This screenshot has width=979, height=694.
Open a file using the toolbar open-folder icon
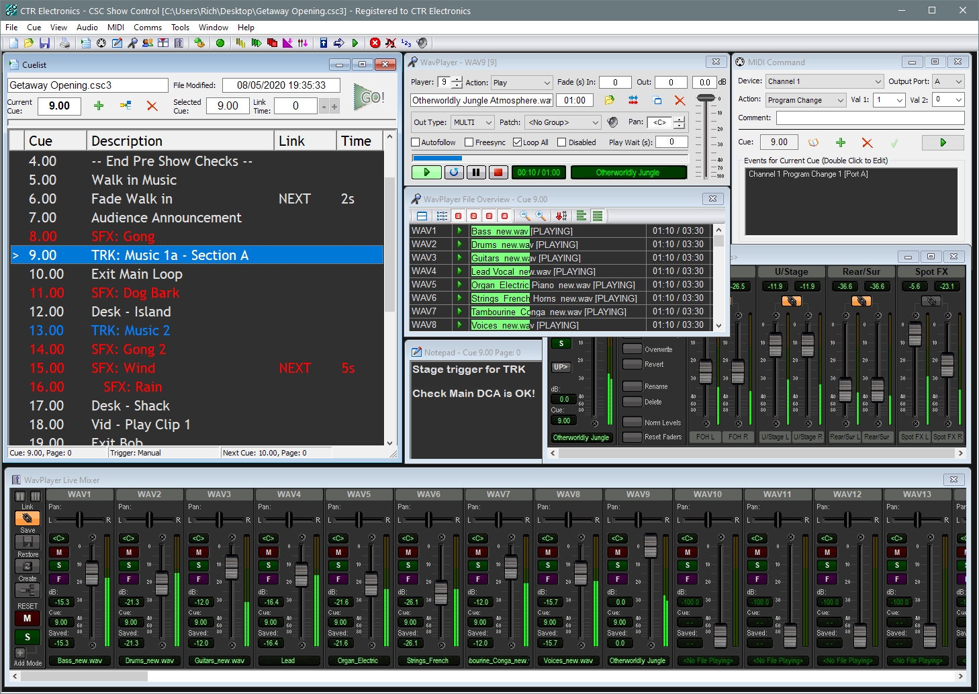(x=28, y=42)
